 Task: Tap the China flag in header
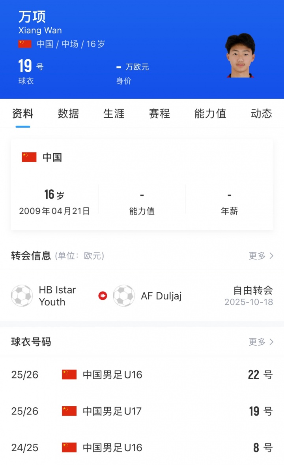pyautogui.click(x=25, y=44)
